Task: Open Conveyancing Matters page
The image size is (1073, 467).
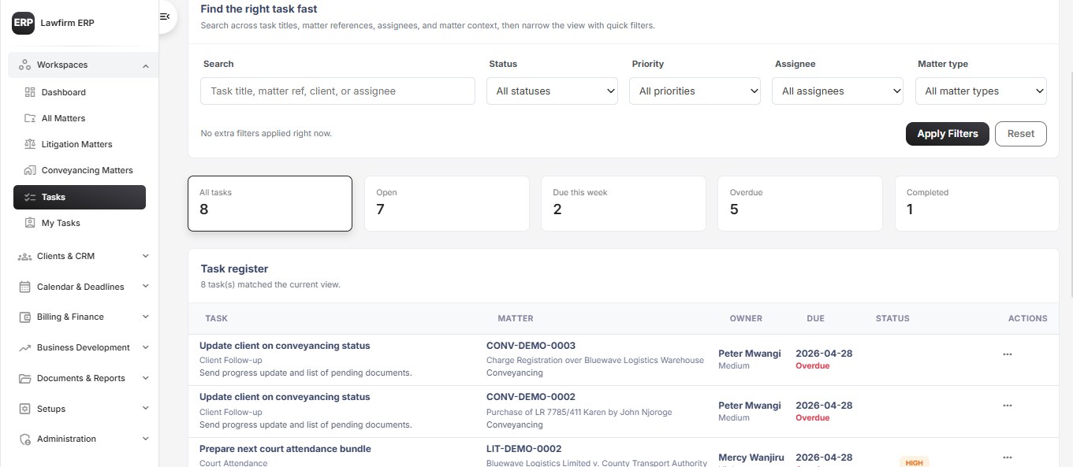Action: click(80, 170)
